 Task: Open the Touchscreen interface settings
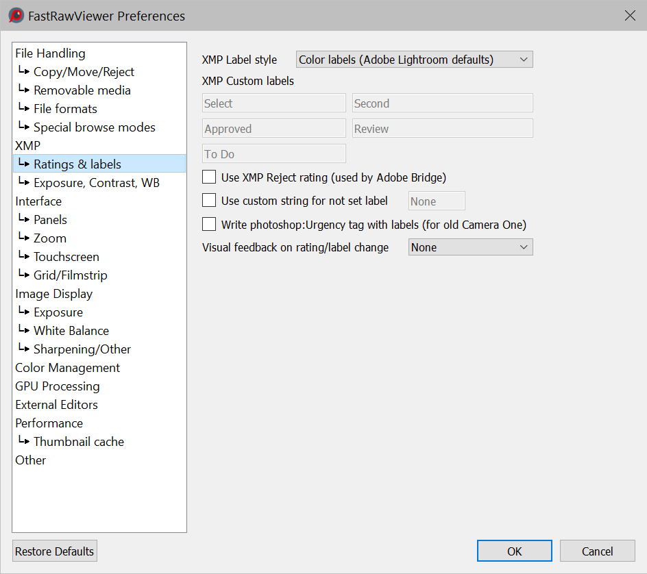pyautogui.click(x=66, y=257)
